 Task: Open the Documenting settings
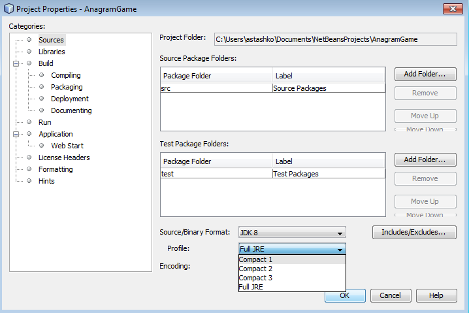click(71, 110)
